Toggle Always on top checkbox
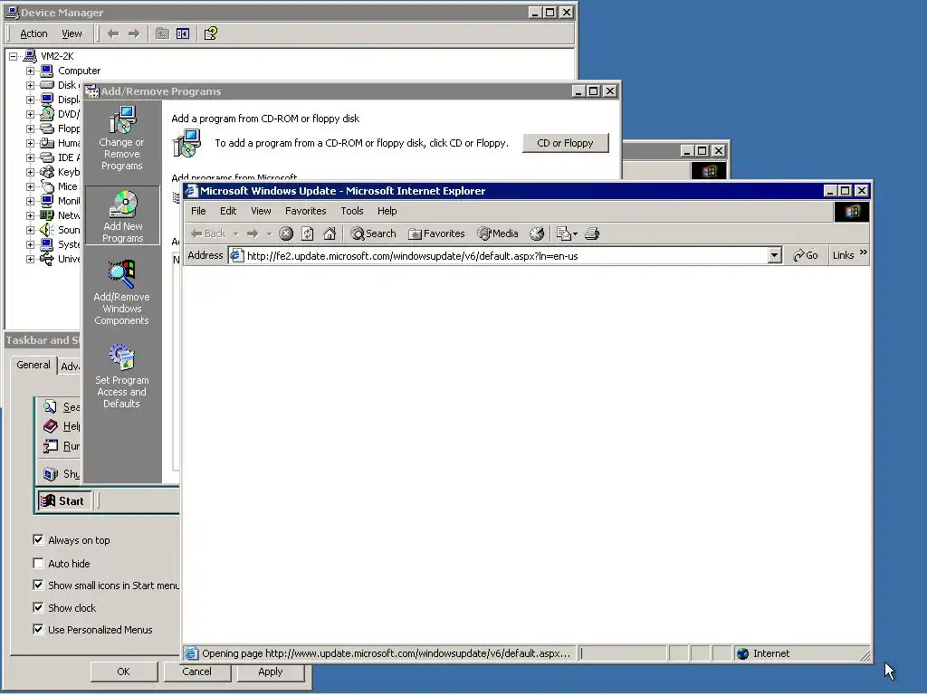The height and width of the screenshot is (695, 927). click(38, 539)
